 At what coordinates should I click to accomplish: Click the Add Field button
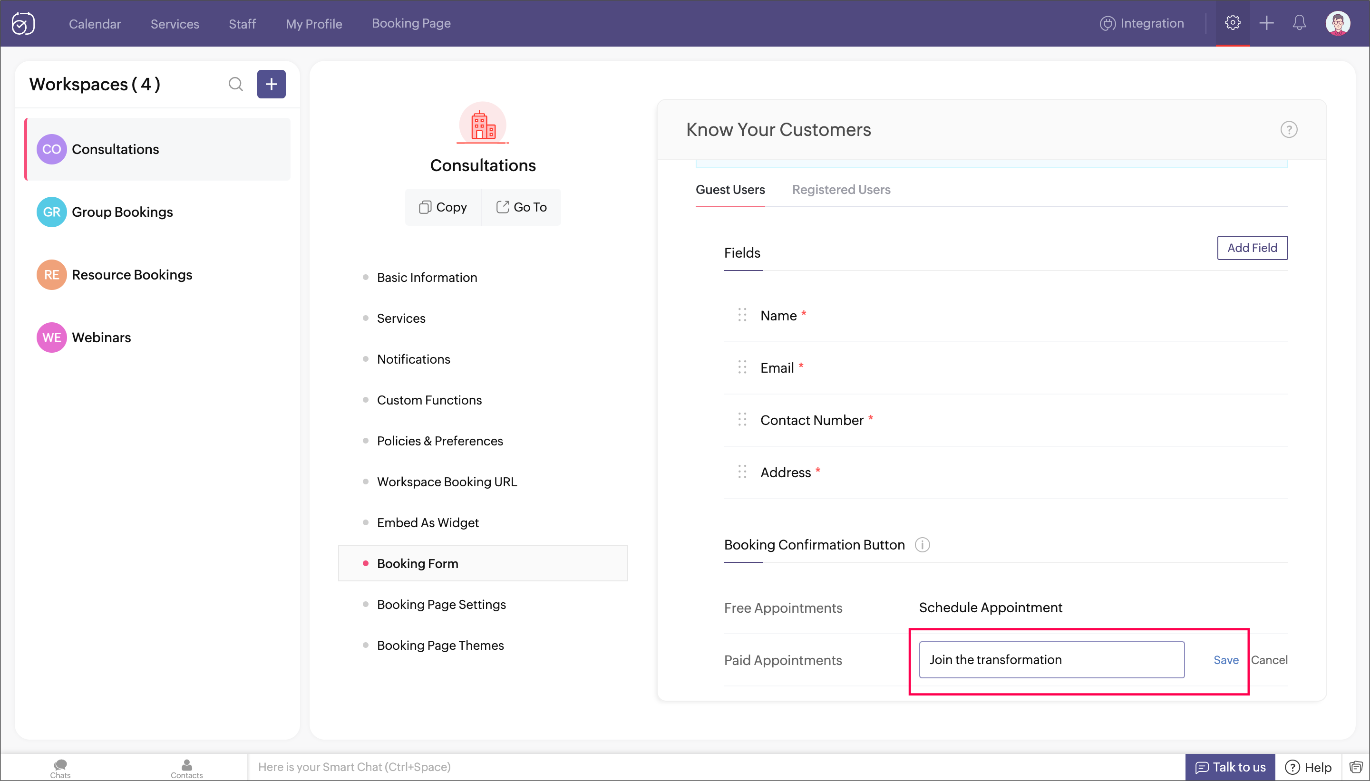pos(1252,248)
